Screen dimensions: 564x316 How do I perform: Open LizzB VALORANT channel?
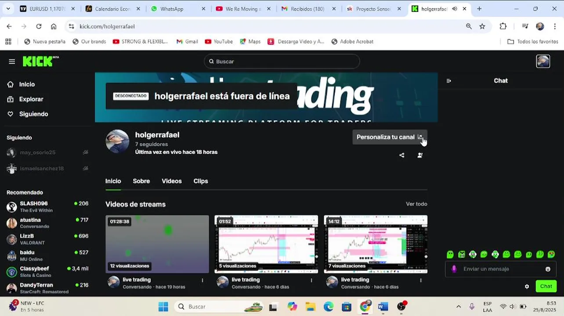pos(47,239)
